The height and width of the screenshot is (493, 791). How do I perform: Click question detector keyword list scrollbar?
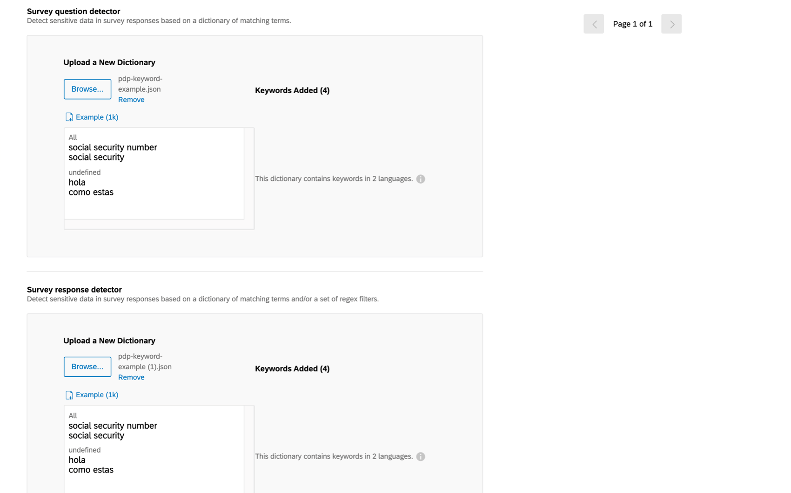tap(249, 173)
